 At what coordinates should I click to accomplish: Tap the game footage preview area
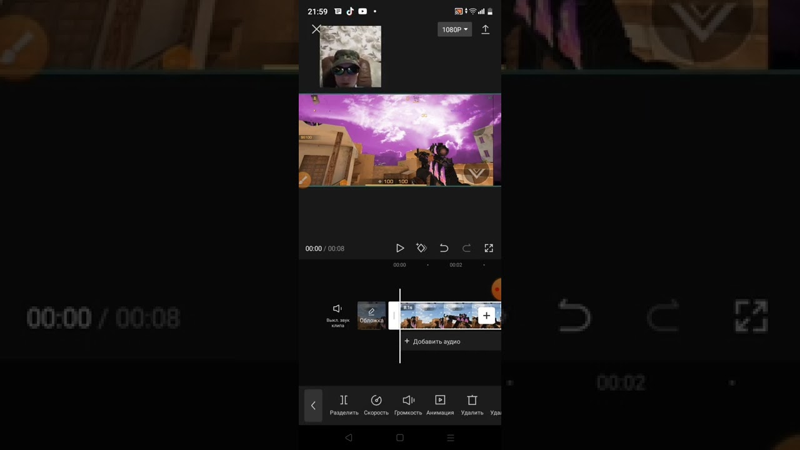(x=400, y=140)
